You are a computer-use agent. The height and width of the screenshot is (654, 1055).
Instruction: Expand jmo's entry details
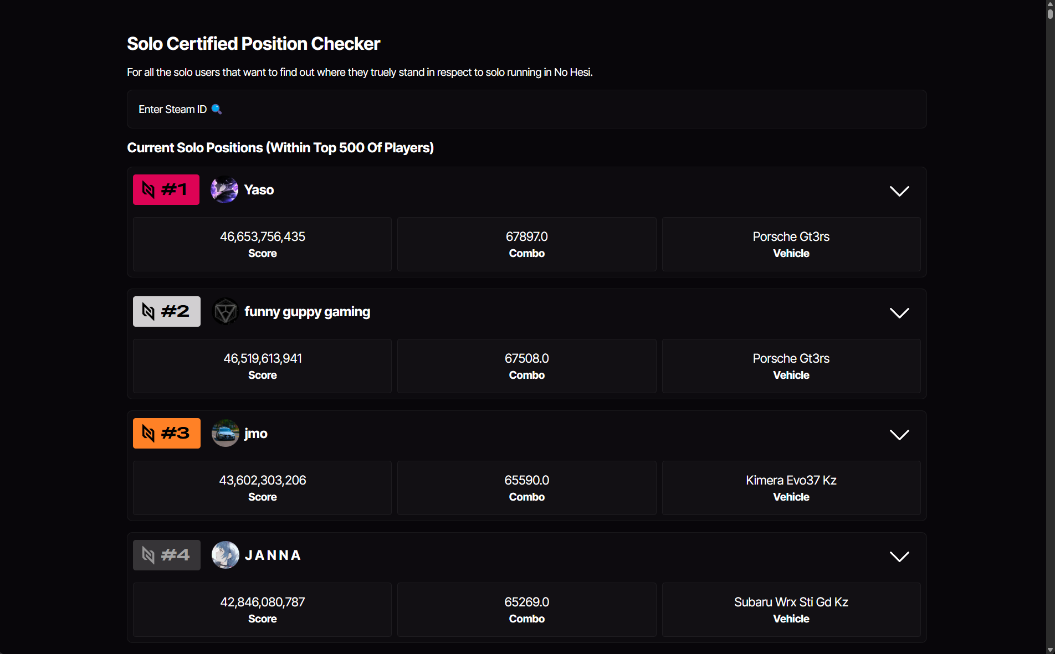click(x=899, y=435)
